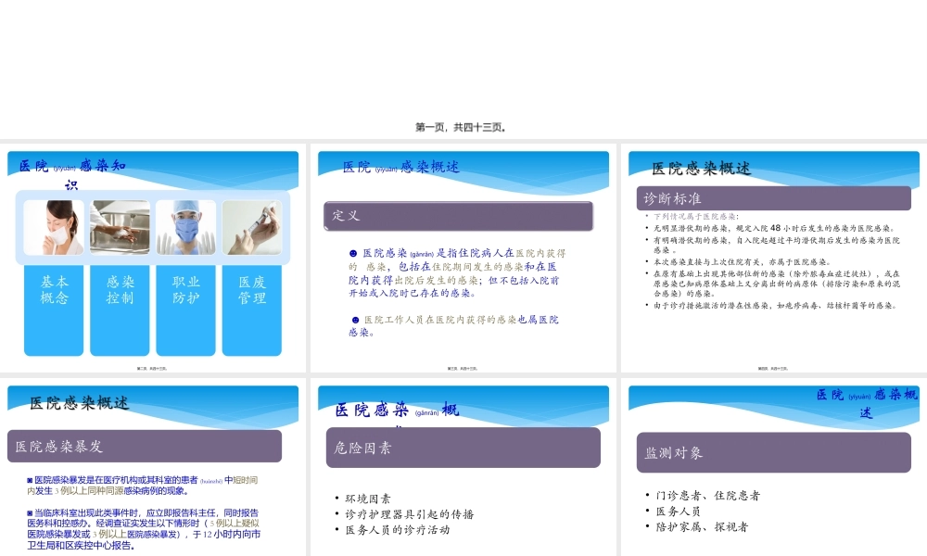Select the sneezing woman photo on slide one
927x556 pixels.
53,226
